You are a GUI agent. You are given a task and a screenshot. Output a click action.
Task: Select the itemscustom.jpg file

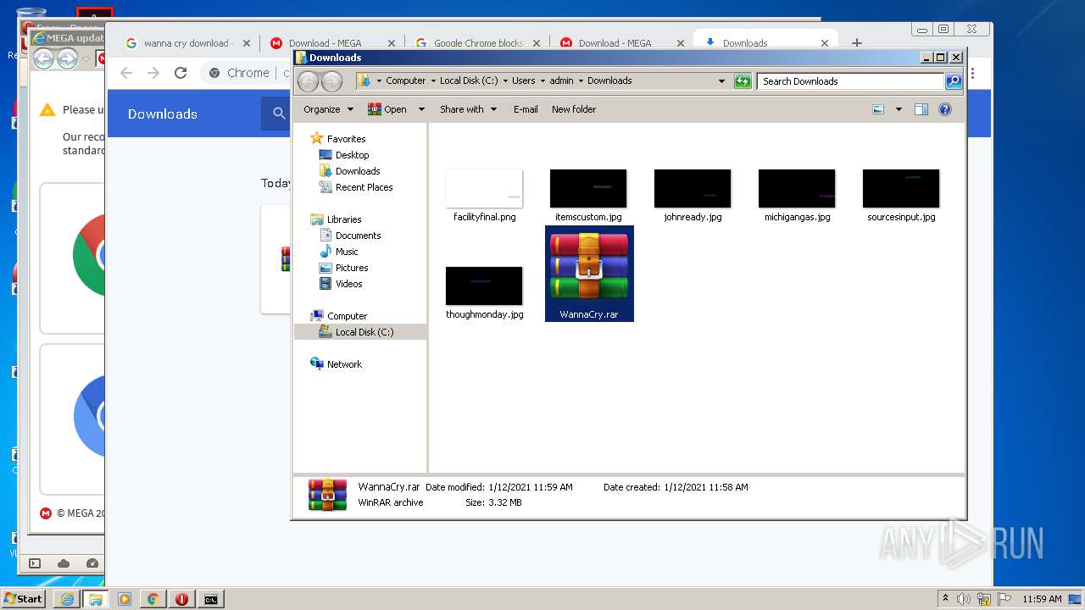[x=588, y=196]
